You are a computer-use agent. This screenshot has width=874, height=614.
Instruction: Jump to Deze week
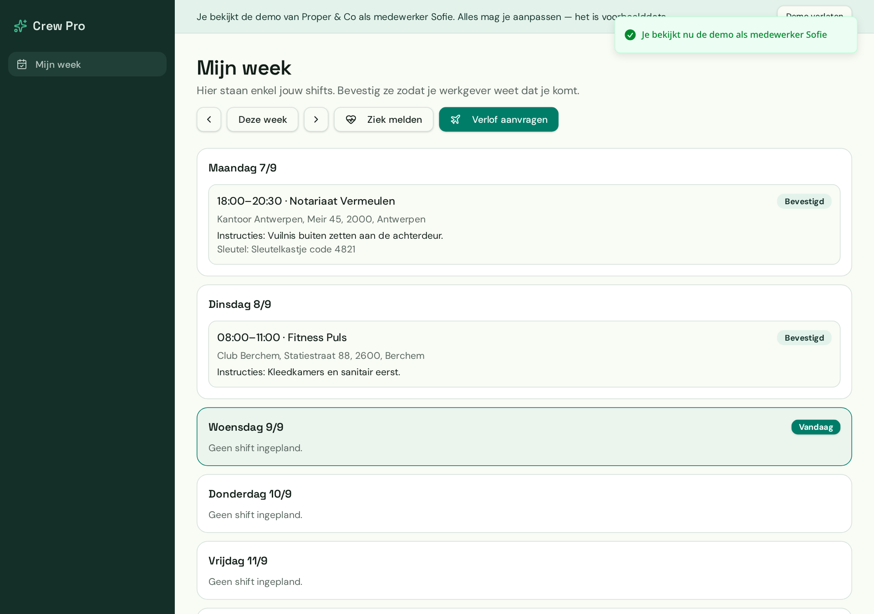point(263,120)
